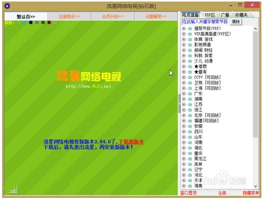Screen dimensions: 264x200
Task: Click 窗口置顶 to pin window on top
Action: tap(188, 193)
